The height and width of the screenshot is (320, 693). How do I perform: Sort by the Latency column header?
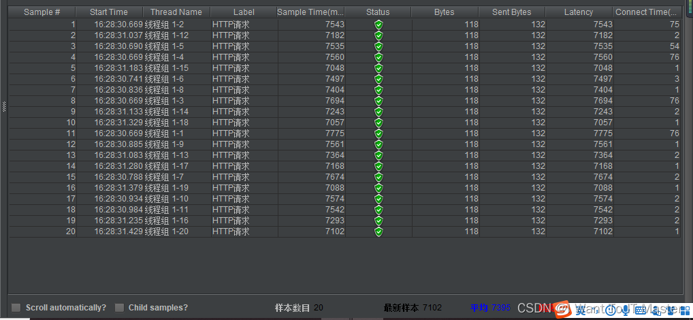tap(579, 12)
